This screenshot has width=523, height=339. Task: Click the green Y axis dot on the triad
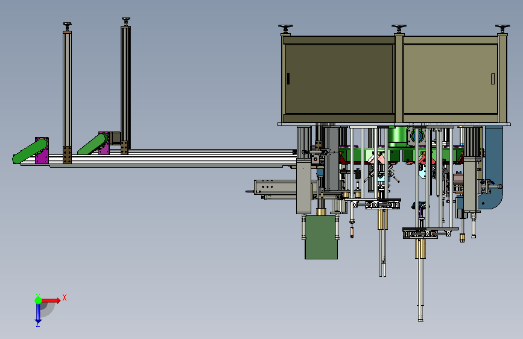tap(38, 300)
